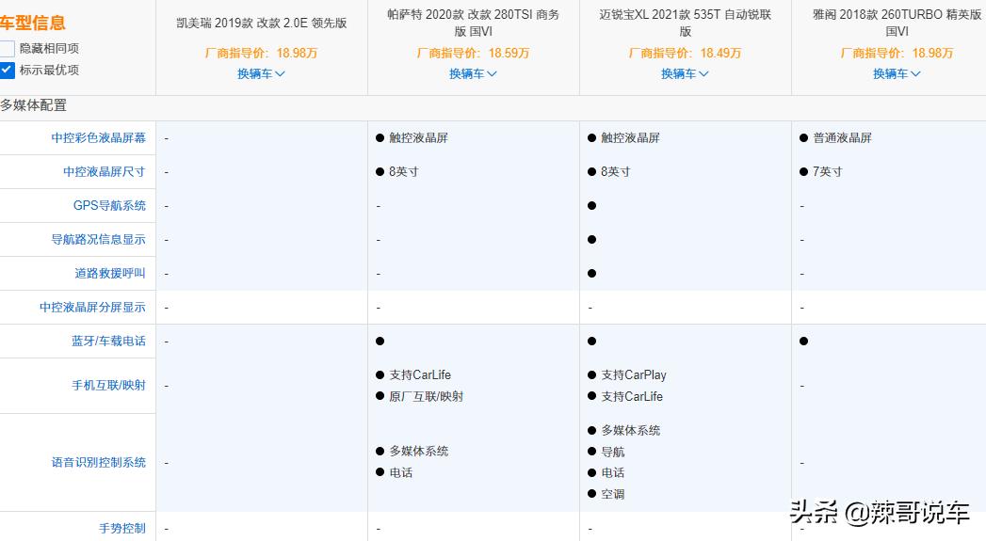
Task: Click the 蓝牙/车载电话 row label
Action: tap(108, 342)
